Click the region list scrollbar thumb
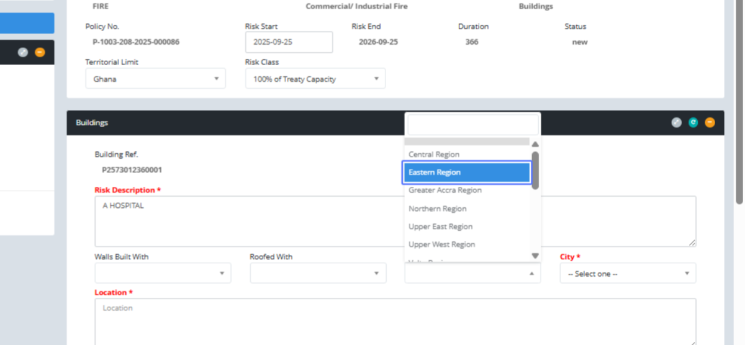Screen dimensions: 745x345 (535, 170)
